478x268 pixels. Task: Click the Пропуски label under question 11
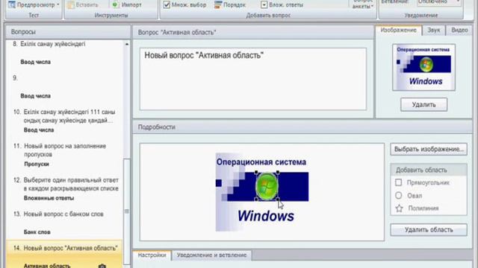tap(37, 164)
